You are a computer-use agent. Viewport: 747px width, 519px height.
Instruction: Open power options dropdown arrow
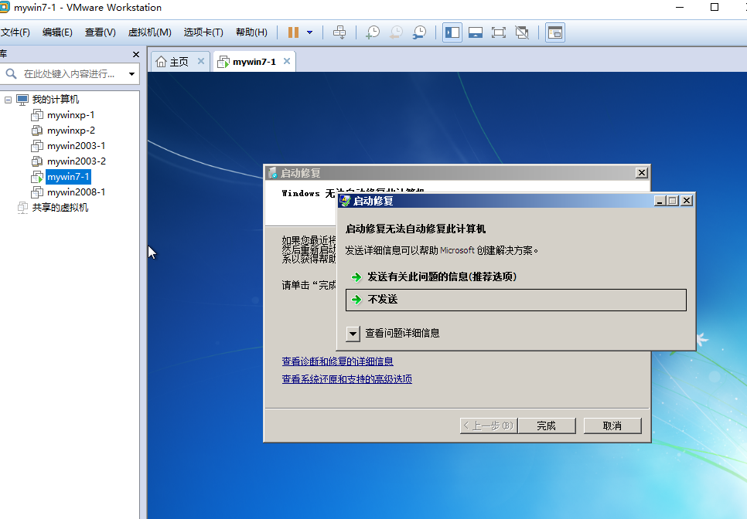coord(309,32)
